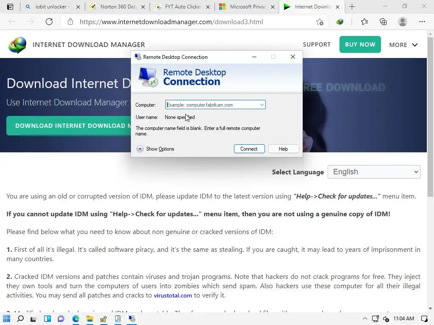Click the 'None specified' user name text
Screen dimensions: 434x325
(180, 117)
